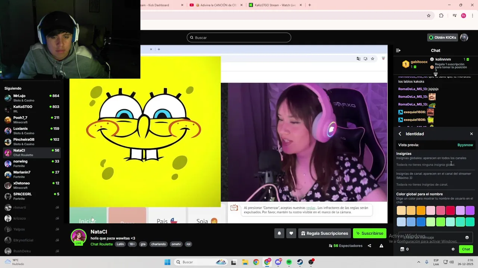Click the Windows taskbar search box
Screen dimensions: 478x268
click(201, 262)
